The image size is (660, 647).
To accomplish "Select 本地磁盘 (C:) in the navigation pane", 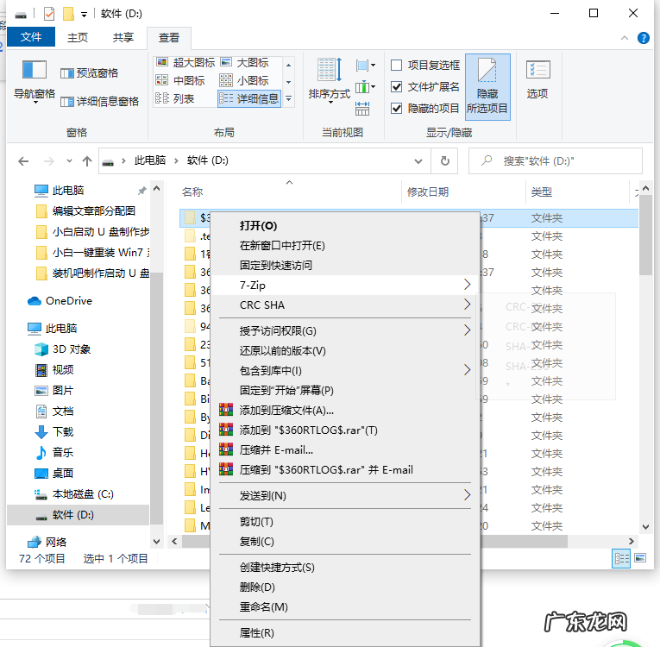I will 74,493.
